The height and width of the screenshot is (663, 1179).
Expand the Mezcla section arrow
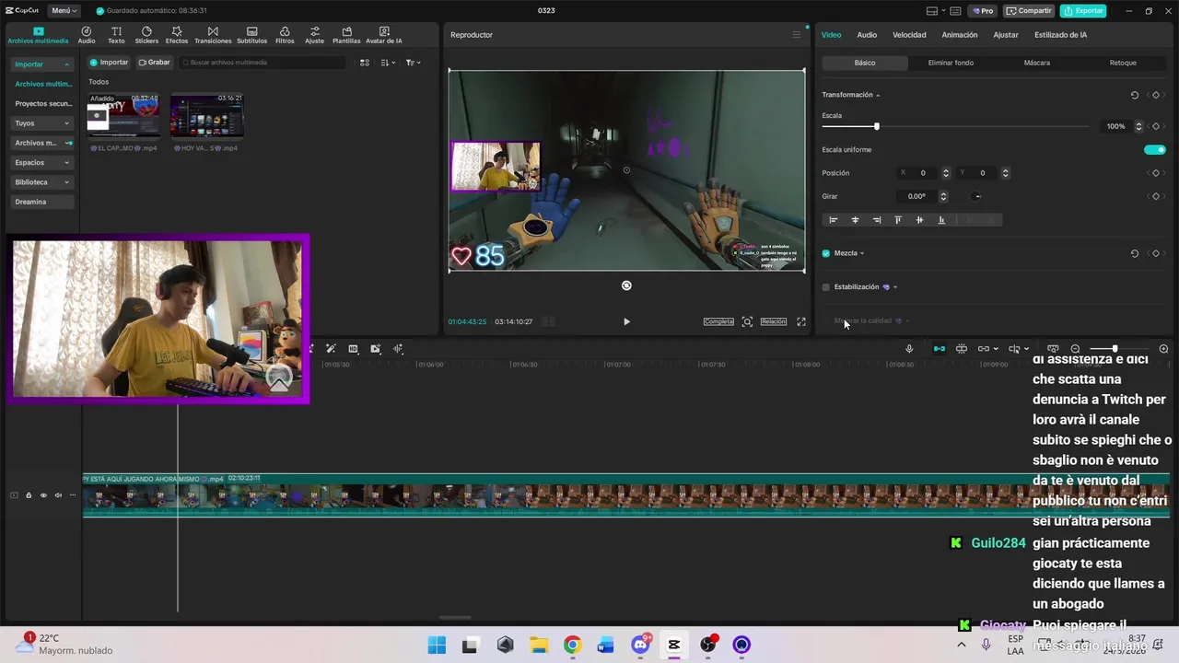click(x=862, y=253)
